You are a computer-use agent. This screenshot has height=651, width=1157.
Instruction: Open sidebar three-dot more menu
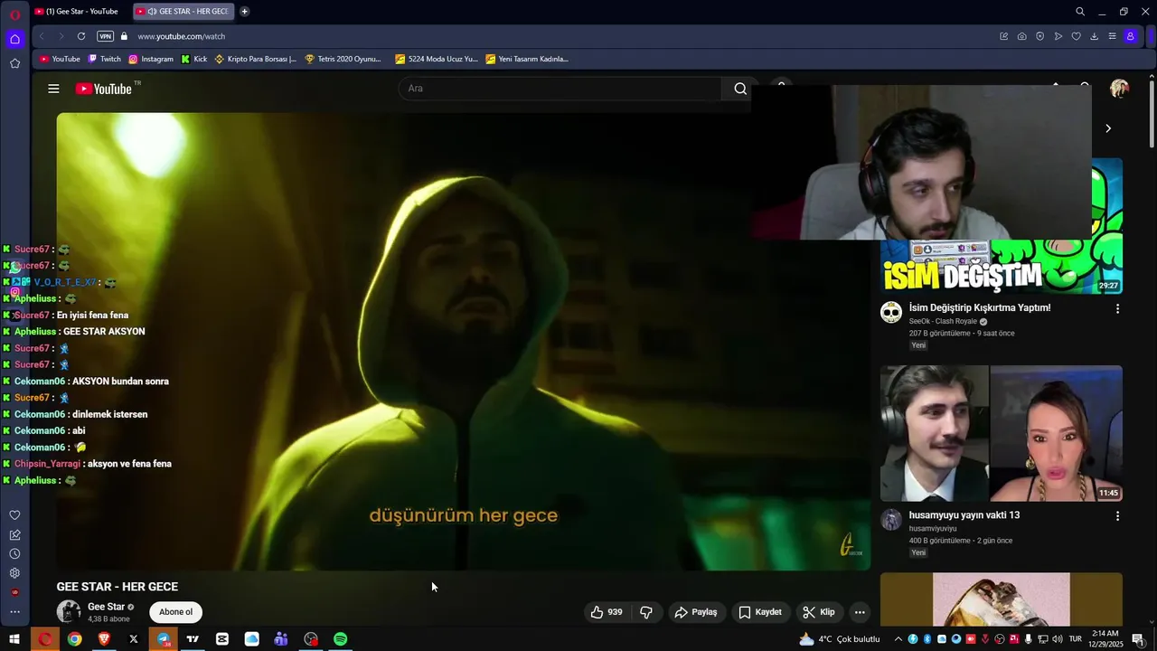[14, 612]
